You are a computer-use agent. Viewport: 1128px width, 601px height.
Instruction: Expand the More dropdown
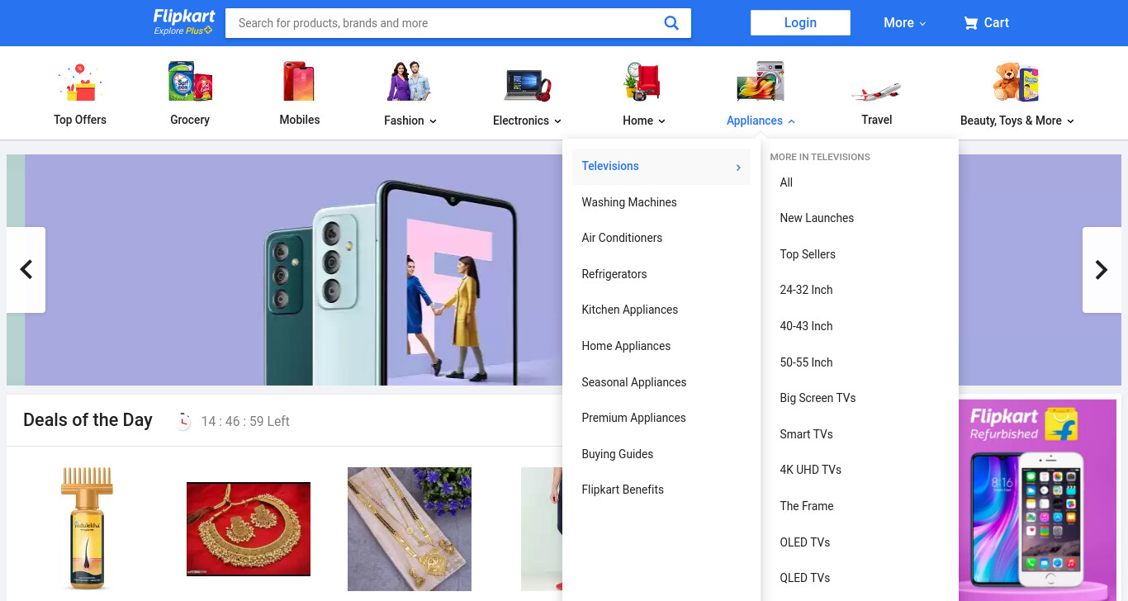point(904,23)
